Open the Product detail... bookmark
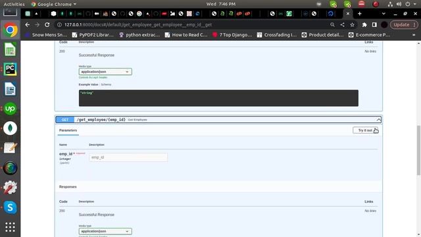Image resolution: width=421 pixels, height=237 pixels. [322, 35]
